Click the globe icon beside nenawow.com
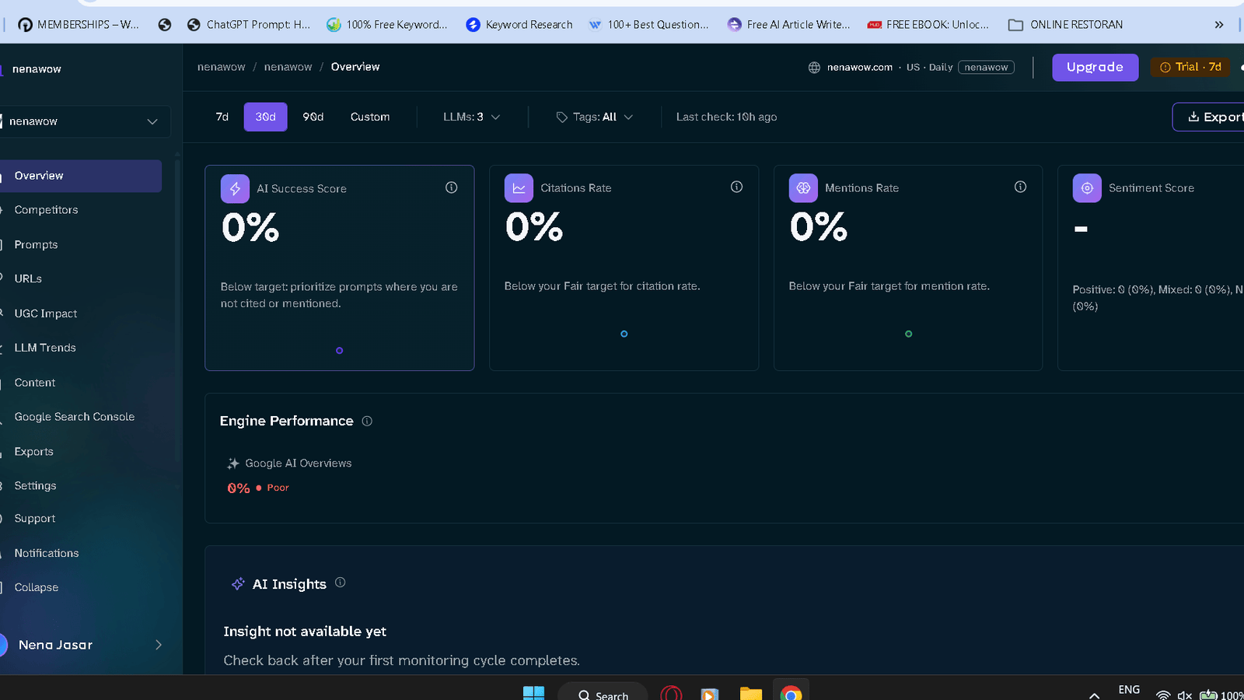 pos(814,68)
